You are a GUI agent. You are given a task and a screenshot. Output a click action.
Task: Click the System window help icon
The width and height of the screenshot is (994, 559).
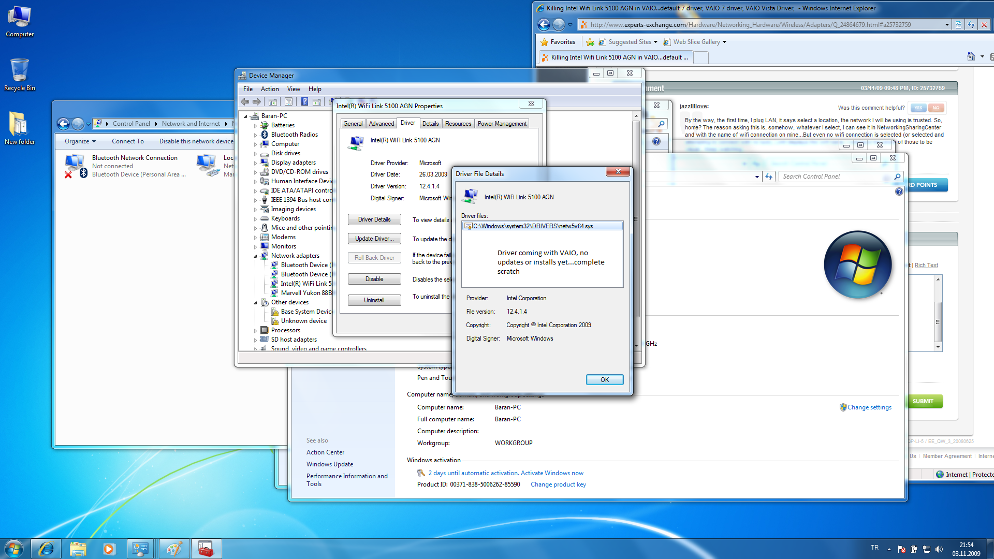pyautogui.click(x=899, y=192)
